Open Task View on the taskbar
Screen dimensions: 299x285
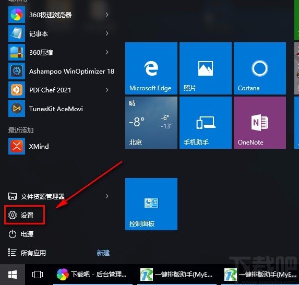tap(38, 275)
